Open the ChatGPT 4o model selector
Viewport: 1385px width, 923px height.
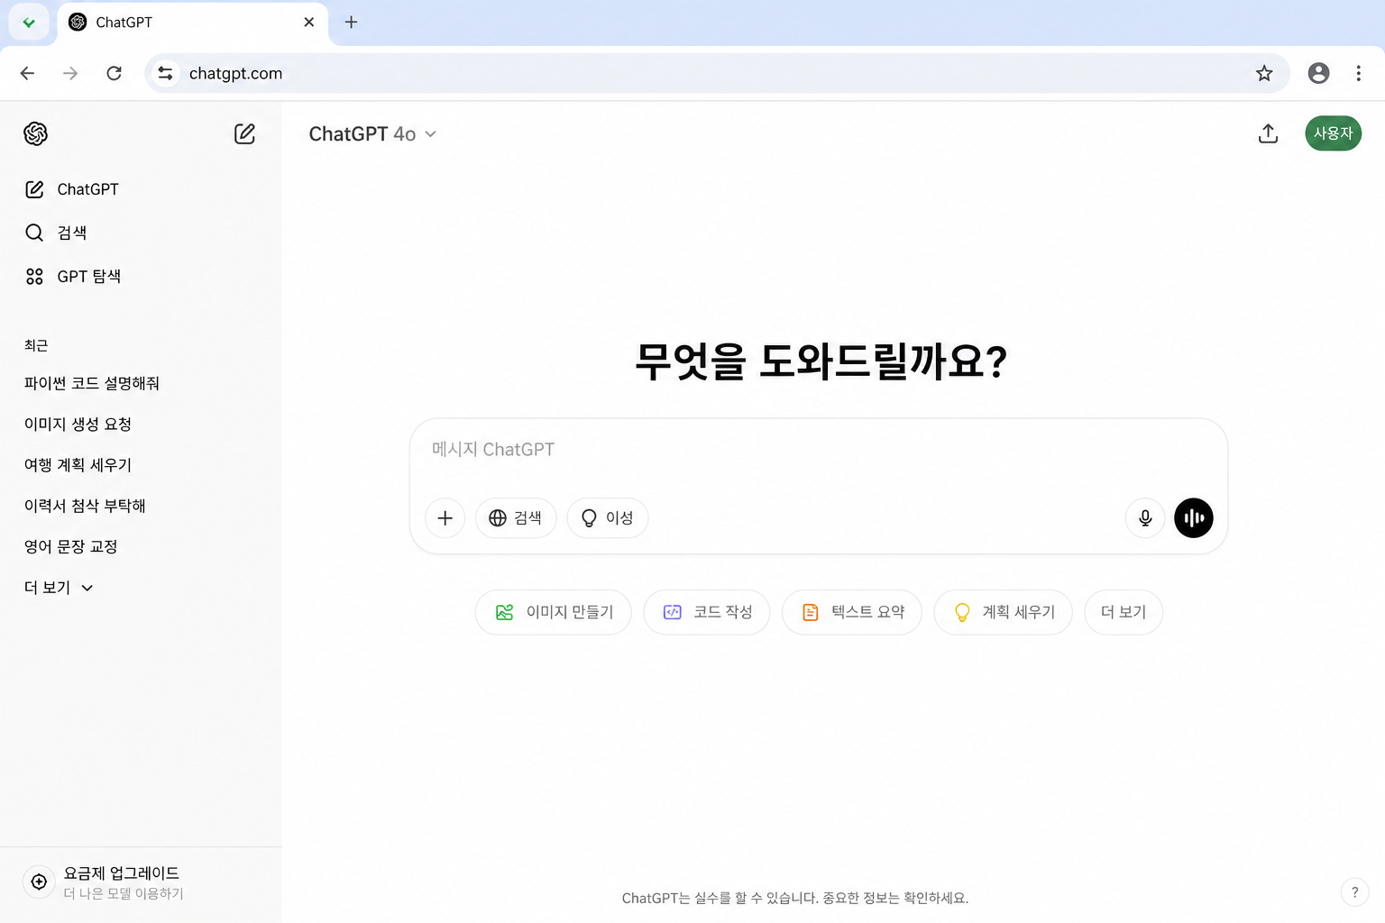coord(372,134)
